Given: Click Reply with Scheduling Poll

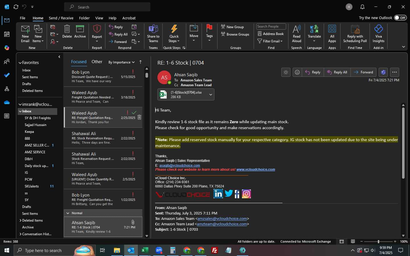Looking at the screenshot, I should point(355,34).
